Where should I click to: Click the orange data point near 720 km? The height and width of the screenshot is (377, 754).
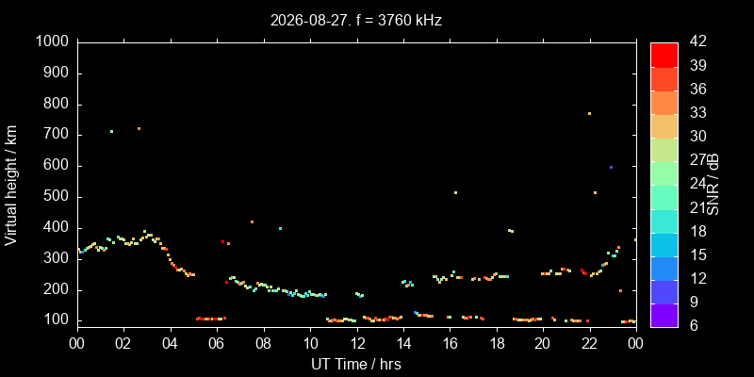tap(139, 128)
